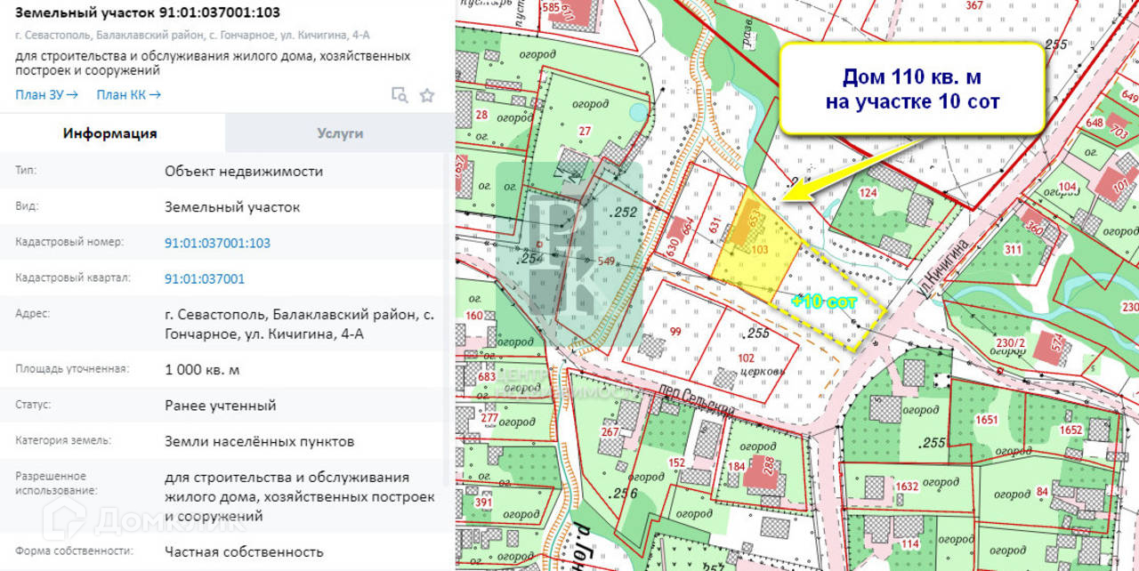Select parcel 277 on the map
The width and height of the screenshot is (1139, 571).
(x=489, y=418)
